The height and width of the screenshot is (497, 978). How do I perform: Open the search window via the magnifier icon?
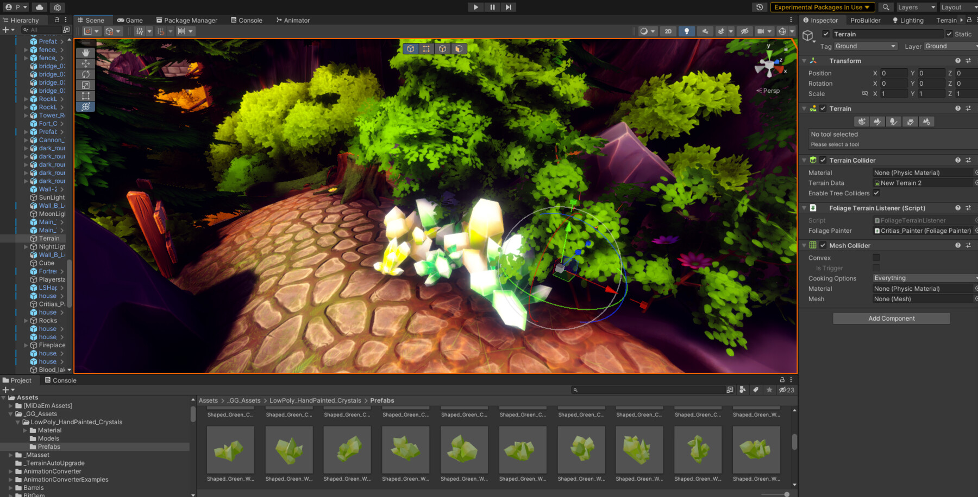[x=886, y=7]
